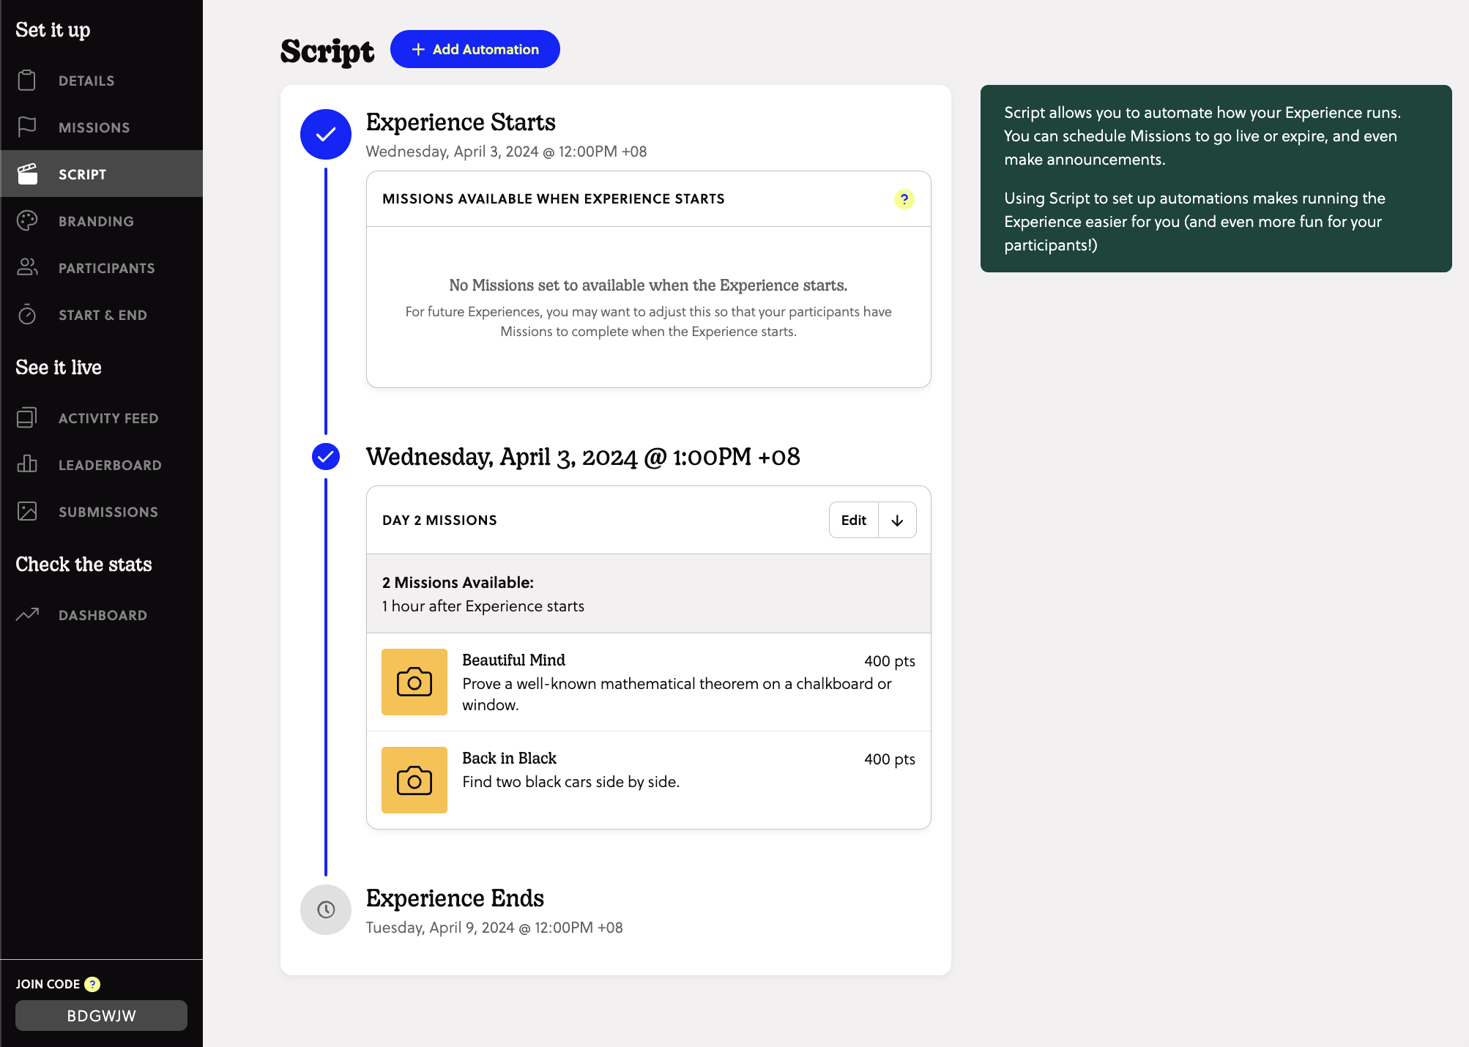This screenshot has width=1469, height=1047.
Task: Select the camera icon beside Beautiful Mind
Action: (414, 682)
